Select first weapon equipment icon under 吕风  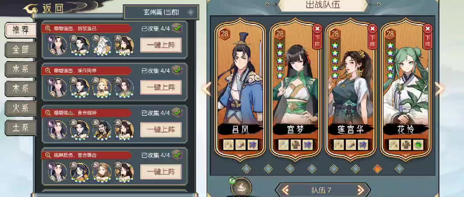tap(228, 145)
